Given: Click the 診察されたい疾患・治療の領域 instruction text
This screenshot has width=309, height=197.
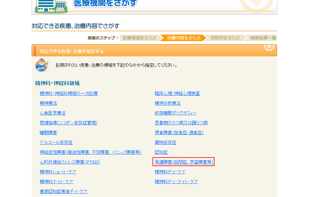Looking at the screenshot, I should pyautogui.click(x=117, y=65).
